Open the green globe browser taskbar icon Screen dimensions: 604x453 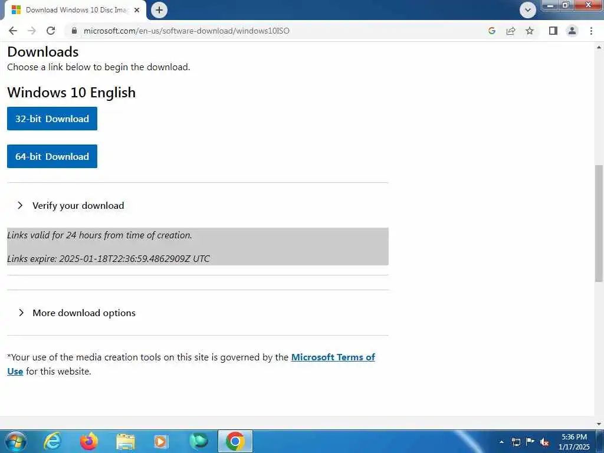(x=198, y=441)
